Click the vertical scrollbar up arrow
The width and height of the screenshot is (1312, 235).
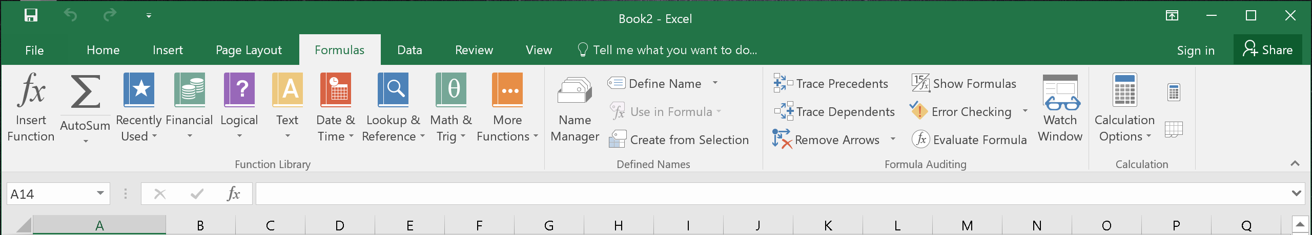coord(1300,224)
